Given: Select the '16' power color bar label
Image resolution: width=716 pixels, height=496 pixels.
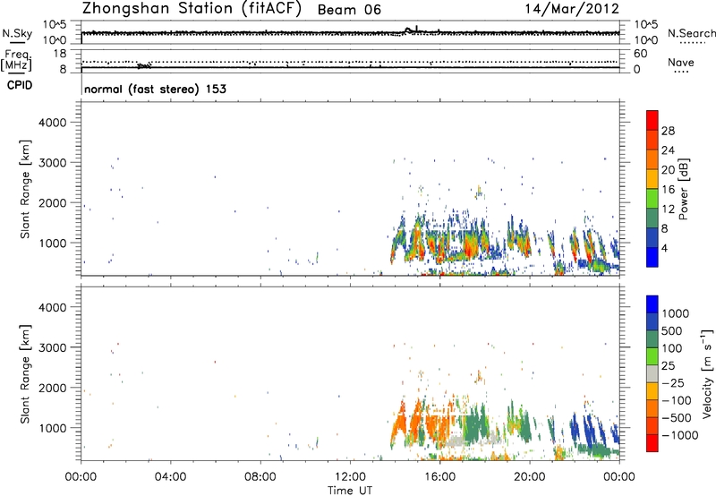Looking at the screenshot, I should (x=668, y=190).
